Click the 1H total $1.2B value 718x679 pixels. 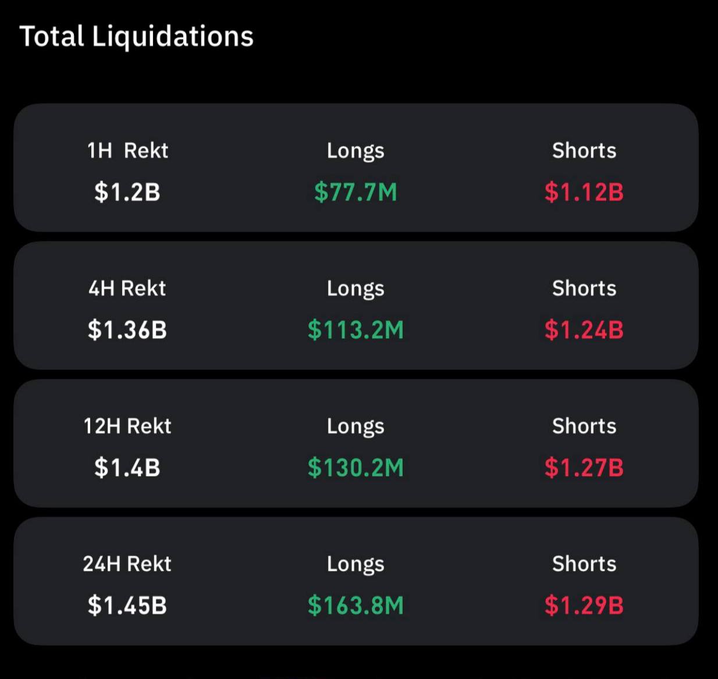click(x=127, y=192)
